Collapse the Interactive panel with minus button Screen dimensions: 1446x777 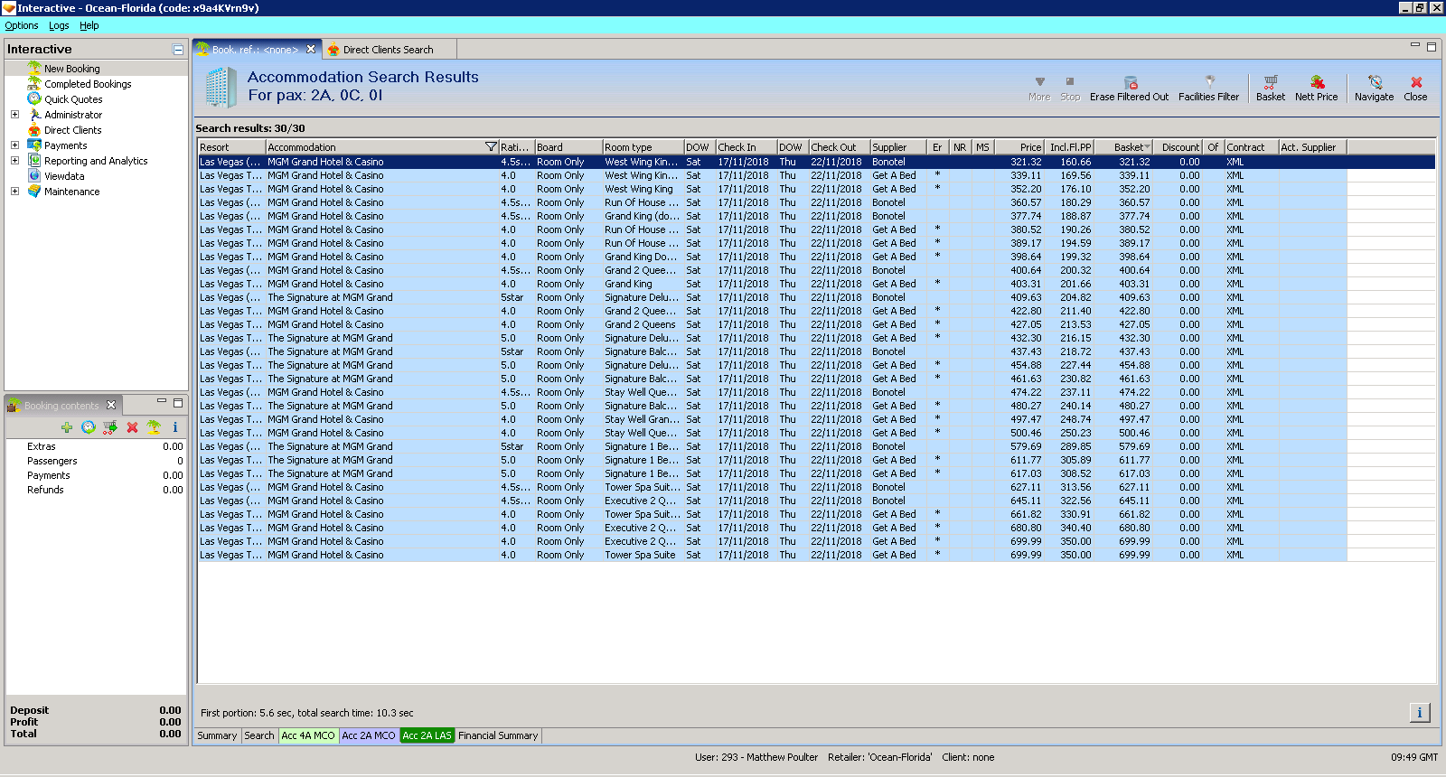point(178,50)
